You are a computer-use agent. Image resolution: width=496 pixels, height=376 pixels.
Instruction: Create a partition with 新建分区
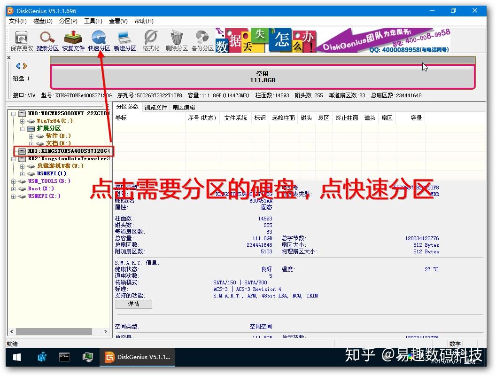[125, 40]
